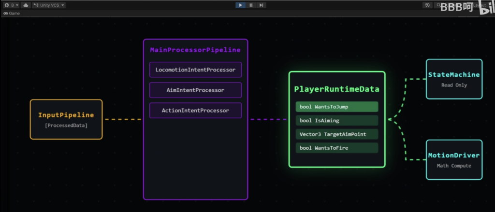Screen dimensions: 495x212
Task: Select the Vector3 TargetAimPoint row
Action: [337, 134]
